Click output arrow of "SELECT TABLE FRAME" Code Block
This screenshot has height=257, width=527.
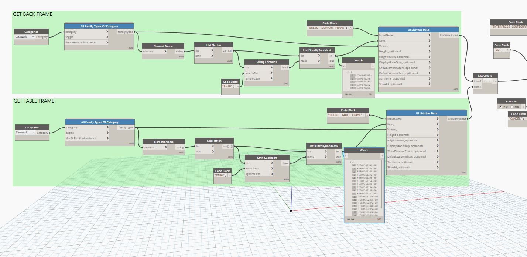click(x=368, y=115)
